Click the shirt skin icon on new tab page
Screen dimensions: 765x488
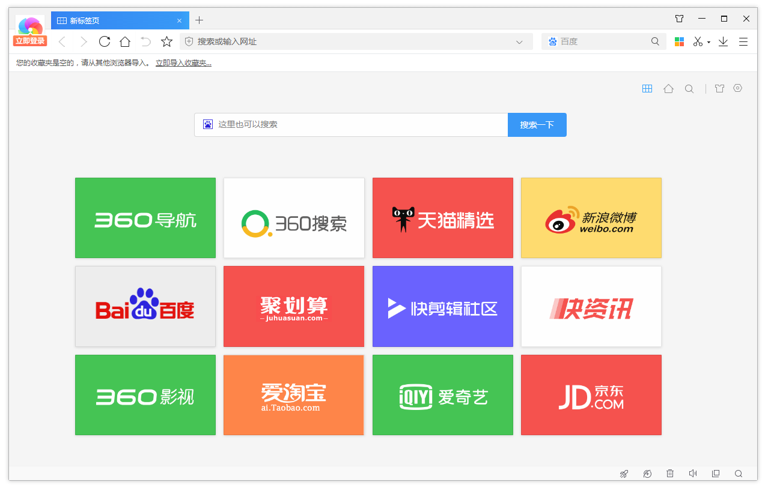coord(719,88)
